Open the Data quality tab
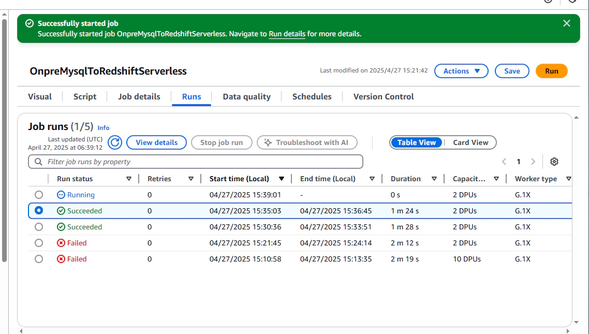Image resolution: width=589 pixels, height=334 pixels. 246,96
